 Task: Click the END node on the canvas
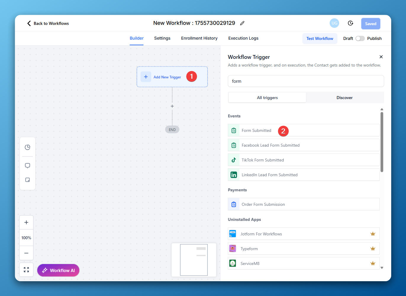point(172,130)
